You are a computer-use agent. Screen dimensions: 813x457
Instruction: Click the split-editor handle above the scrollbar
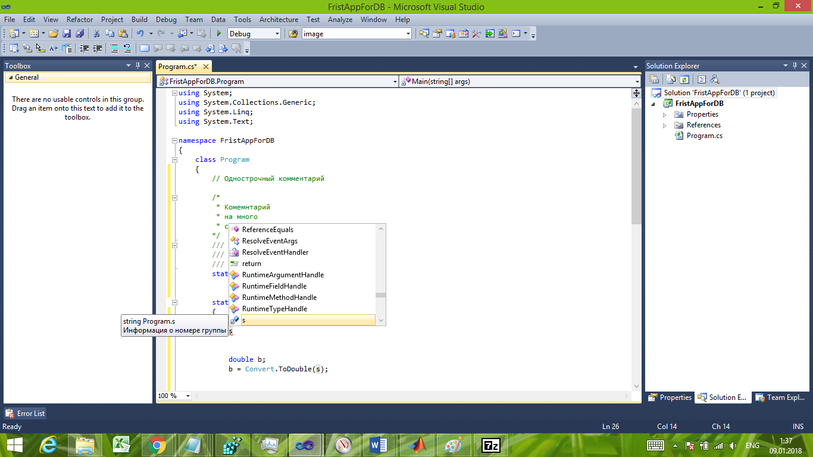point(636,93)
